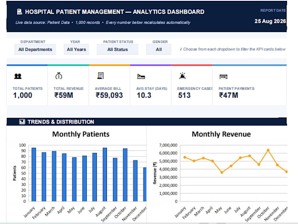Select the Monthly Patients chart title
This screenshot has height=224, width=298.
pos(81,134)
